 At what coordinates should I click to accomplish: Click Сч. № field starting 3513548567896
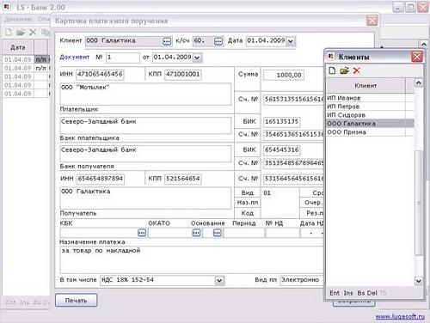click(x=294, y=163)
